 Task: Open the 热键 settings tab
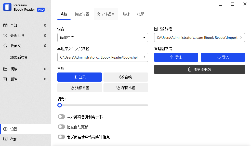[126, 14]
